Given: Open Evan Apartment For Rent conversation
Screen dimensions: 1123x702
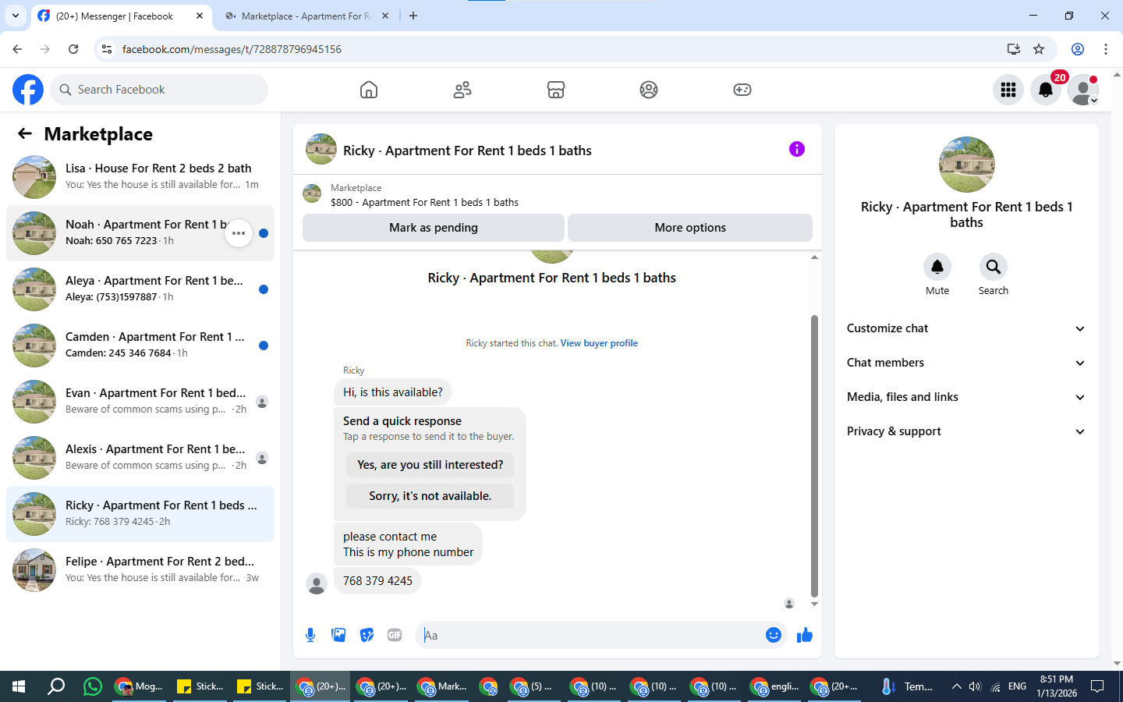Looking at the screenshot, I should pos(140,402).
